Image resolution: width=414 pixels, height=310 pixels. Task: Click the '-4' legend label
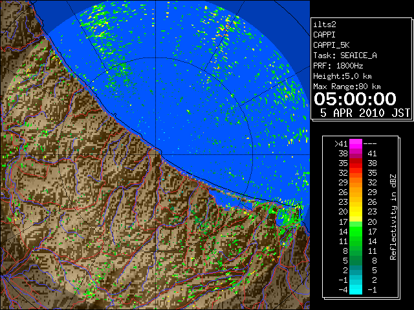343,290
